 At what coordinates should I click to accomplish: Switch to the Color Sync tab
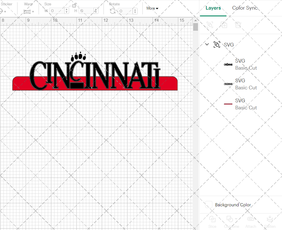[x=245, y=8]
